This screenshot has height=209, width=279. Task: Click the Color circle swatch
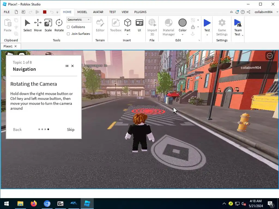click(x=183, y=23)
